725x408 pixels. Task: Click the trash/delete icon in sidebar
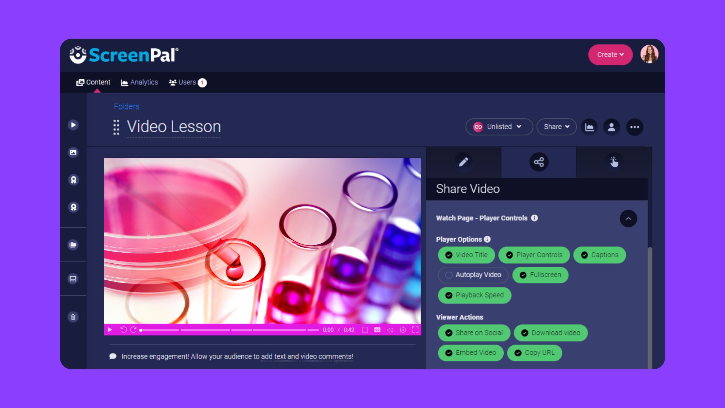coord(73,317)
